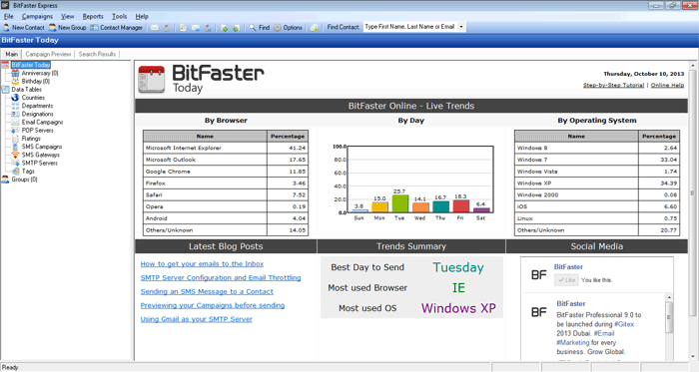Open Contact Manager from the toolbar
699x372 pixels.
[117, 28]
